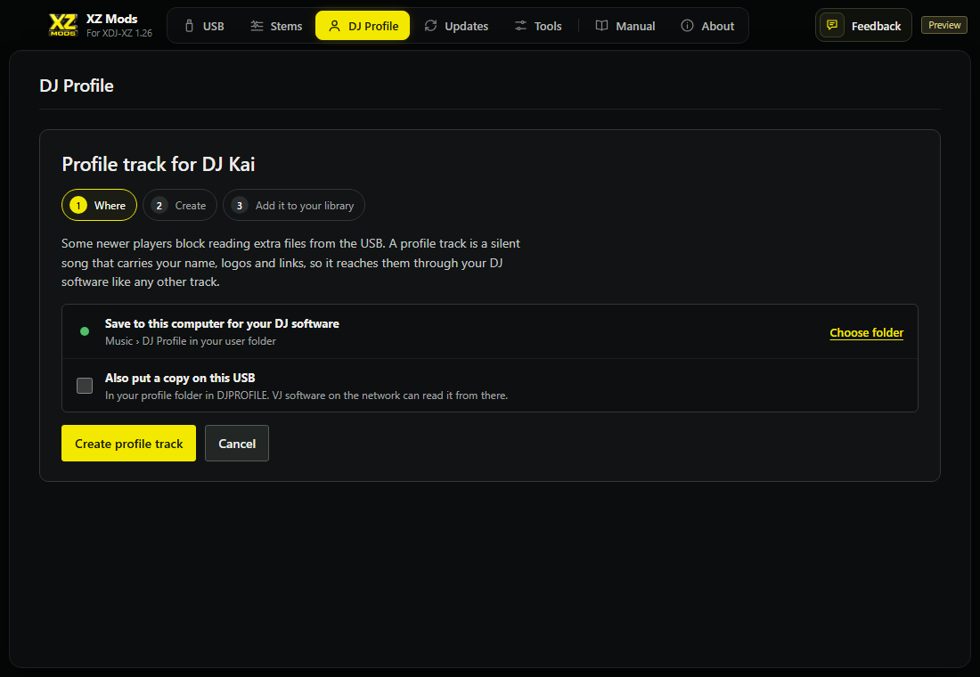Viewport: 980px width, 677px height.
Task: Click the Tools sliders icon
Action: coord(520,26)
